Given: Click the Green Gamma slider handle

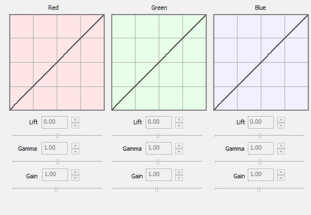Looking at the screenshot, I should pos(158,162).
